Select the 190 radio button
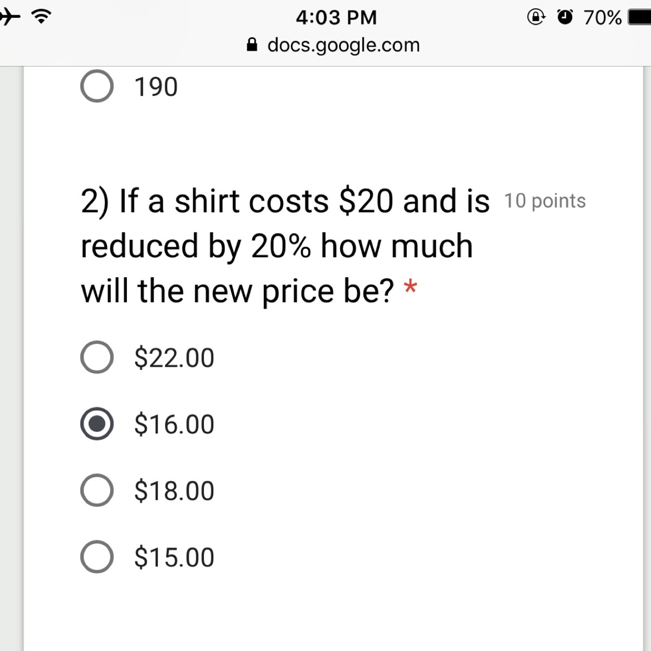Screen dimensions: 651x651 (x=97, y=87)
